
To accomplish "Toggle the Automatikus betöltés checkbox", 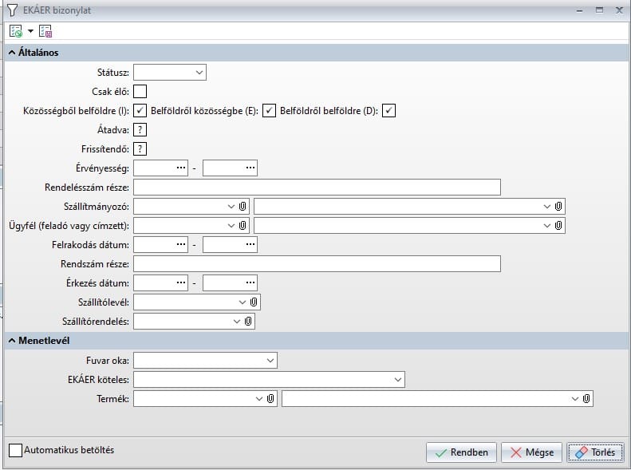I will coord(15,450).
